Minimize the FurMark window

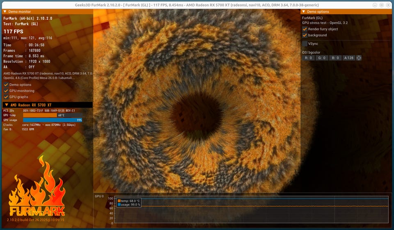click(375, 5)
